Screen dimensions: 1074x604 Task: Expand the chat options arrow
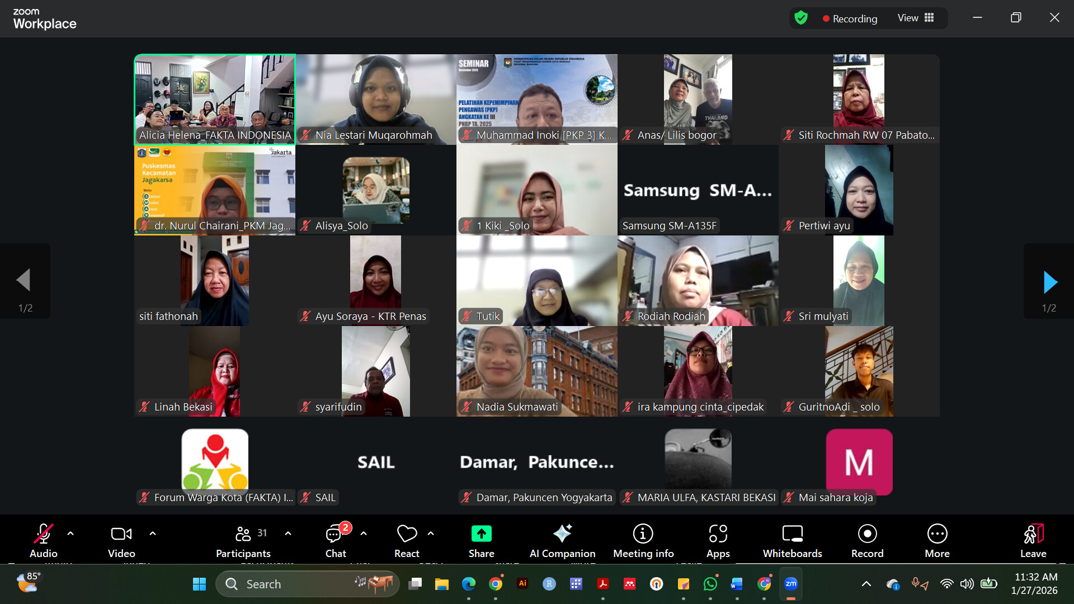364,534
